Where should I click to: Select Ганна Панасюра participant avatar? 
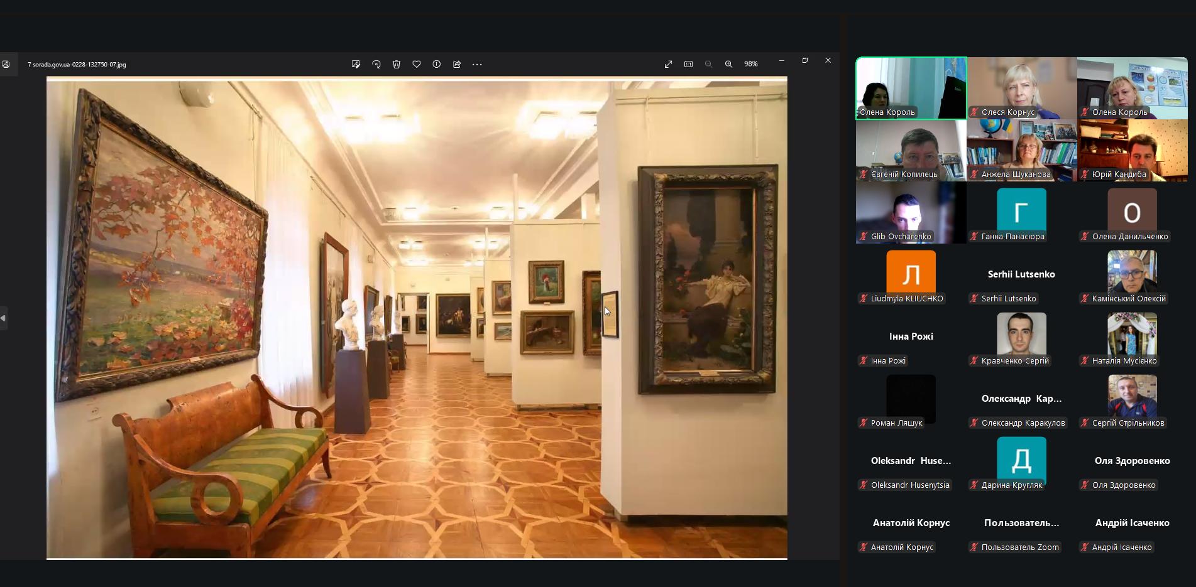(1022, 210)
